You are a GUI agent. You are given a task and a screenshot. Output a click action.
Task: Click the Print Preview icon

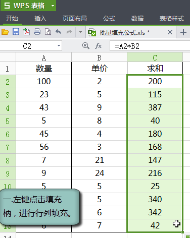point(47,32)
